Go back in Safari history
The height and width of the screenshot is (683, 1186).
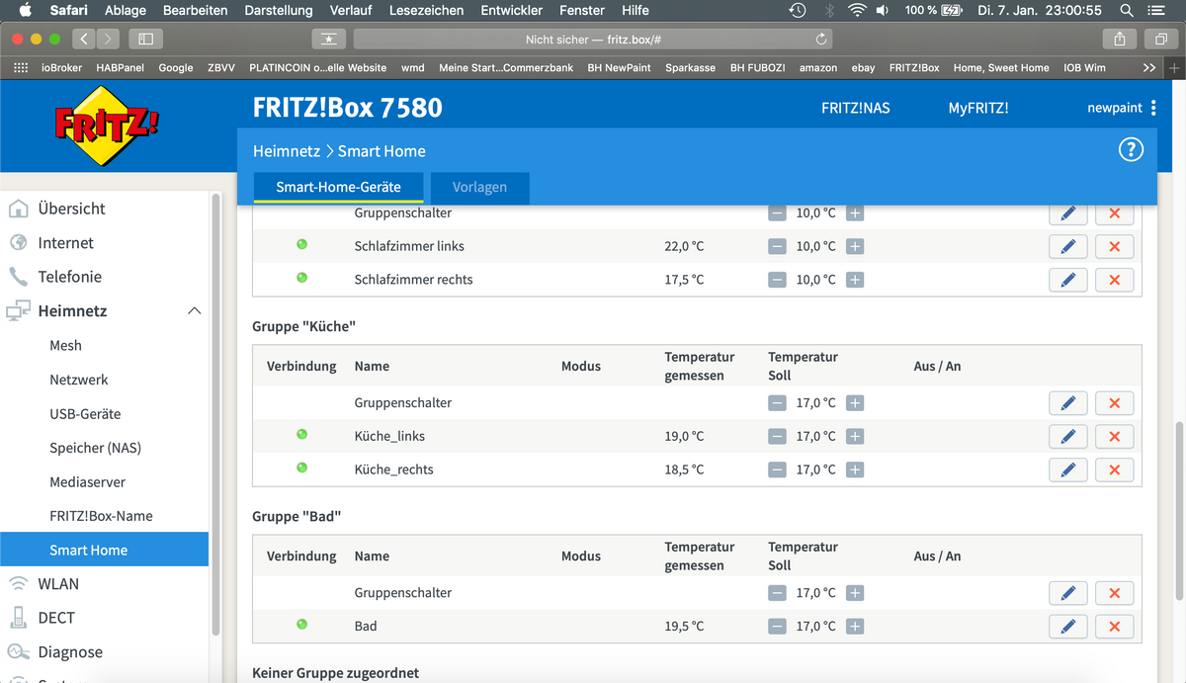[84, 39]
